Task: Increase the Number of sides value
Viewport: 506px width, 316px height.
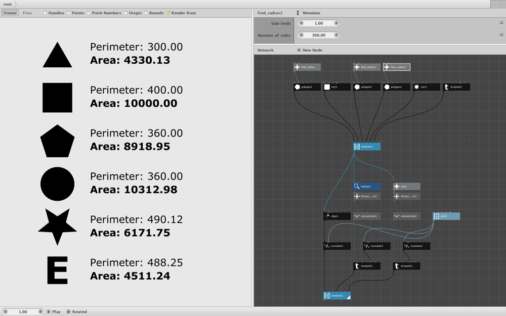Action: (x=336, y=35)
